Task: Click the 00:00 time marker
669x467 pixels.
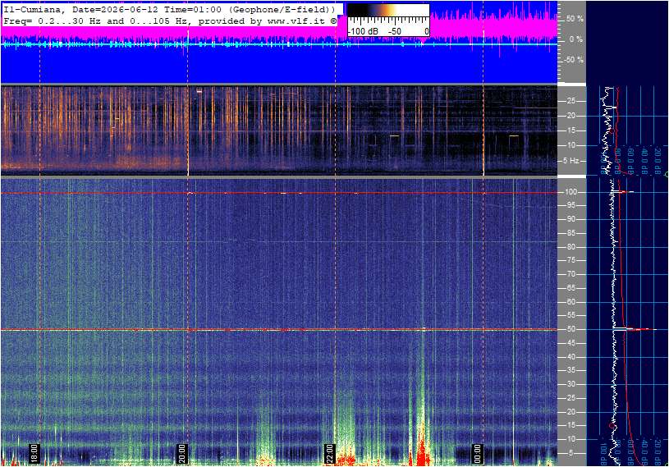Action: click(477, 453)
